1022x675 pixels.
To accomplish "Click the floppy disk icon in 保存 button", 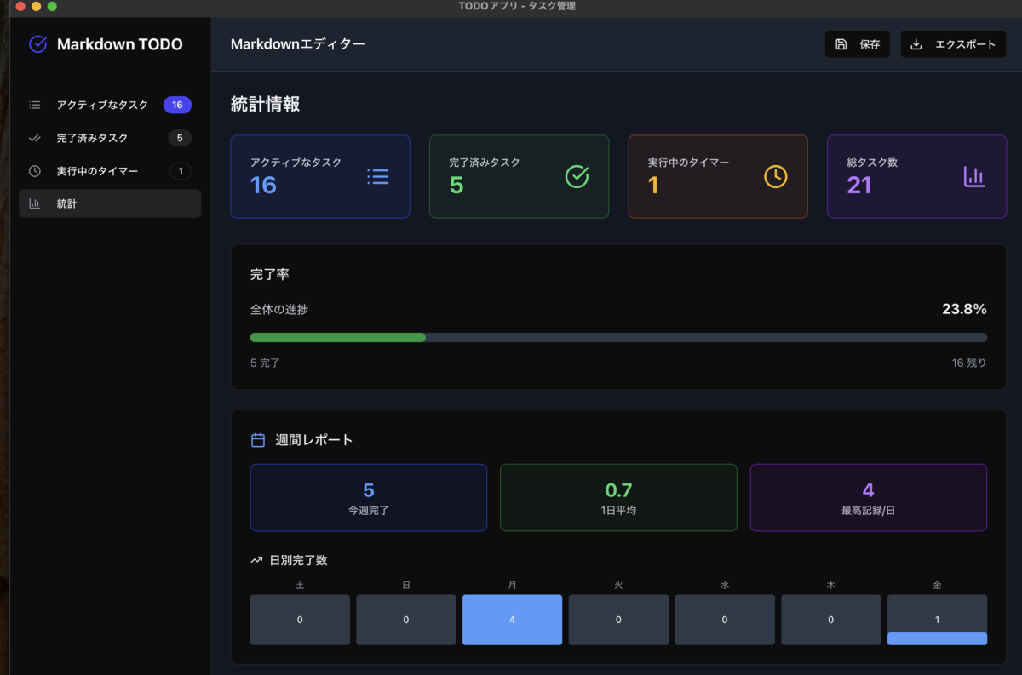I will pos(841,44).
